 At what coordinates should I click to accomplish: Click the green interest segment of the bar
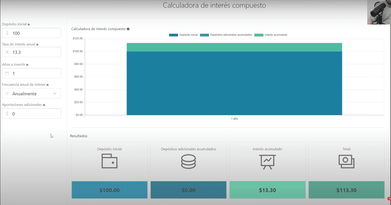[234, 47]
